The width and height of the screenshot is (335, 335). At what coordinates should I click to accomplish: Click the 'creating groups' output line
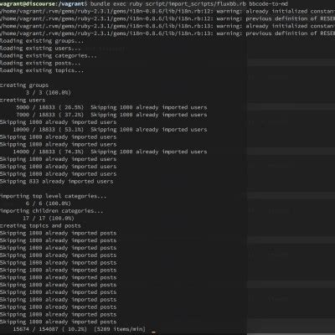(x=24, y=85)
